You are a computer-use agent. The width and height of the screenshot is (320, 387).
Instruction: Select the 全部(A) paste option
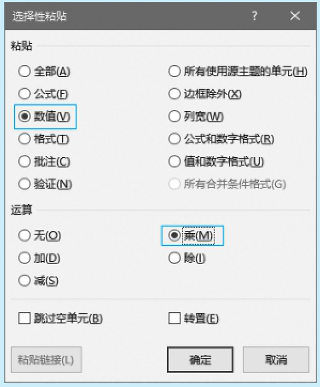[25, 71]
